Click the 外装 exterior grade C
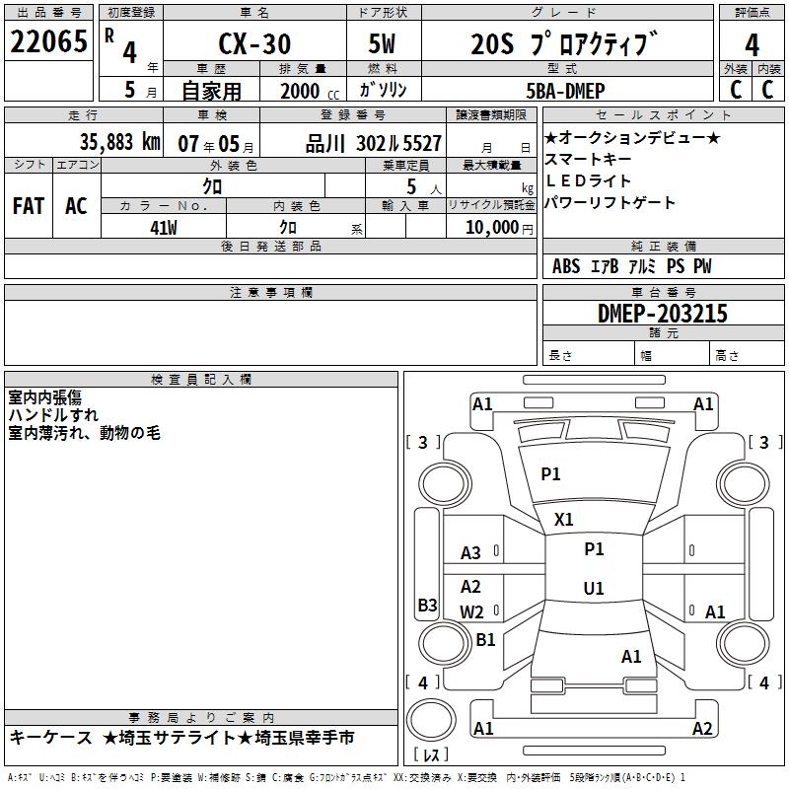Screen dimensions: 789x789 tap(736, 90)
